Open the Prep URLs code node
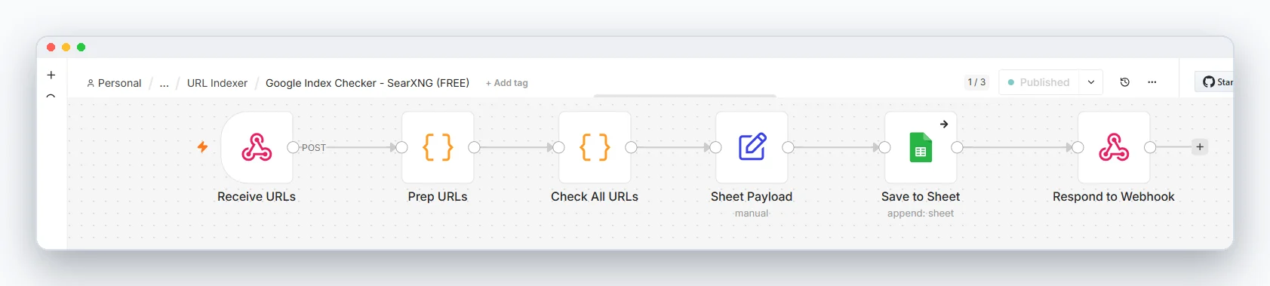The height and width of the screenshot is (286, 1270). [438, 147]
